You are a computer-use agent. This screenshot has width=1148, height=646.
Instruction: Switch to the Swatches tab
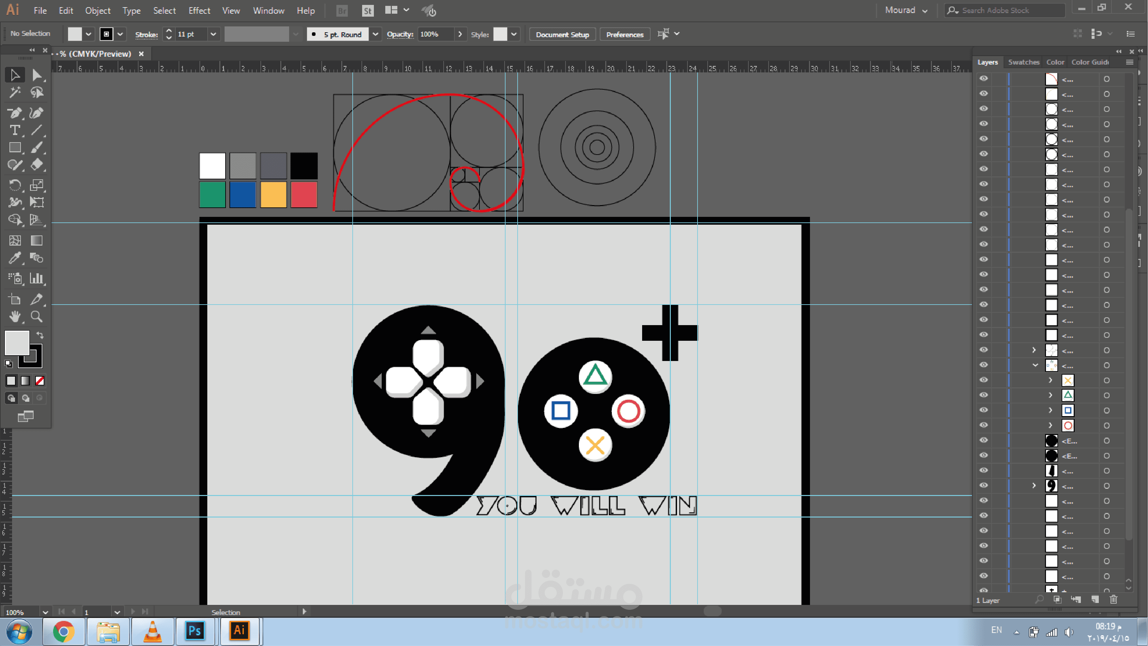(x=1024, y=62)
